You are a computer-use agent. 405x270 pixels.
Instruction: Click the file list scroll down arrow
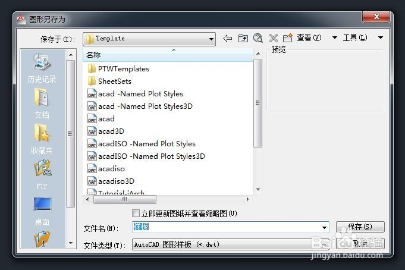click(x=258, y=190)
